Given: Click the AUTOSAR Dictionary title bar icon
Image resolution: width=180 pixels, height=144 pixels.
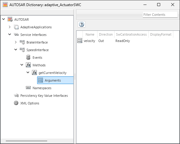Looking at the screenshot, I should click(x=5, y=5).
